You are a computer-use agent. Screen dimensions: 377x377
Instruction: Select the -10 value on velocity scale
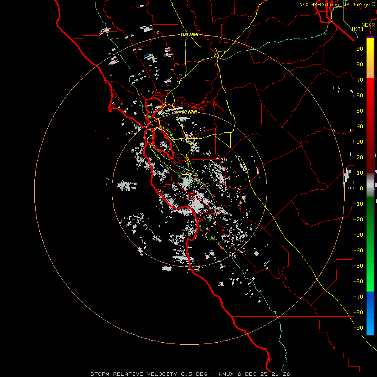(x=358, y=204)
